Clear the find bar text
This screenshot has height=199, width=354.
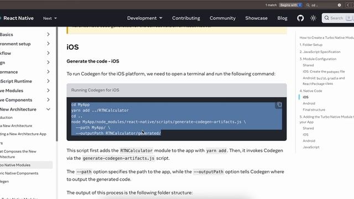339,5
